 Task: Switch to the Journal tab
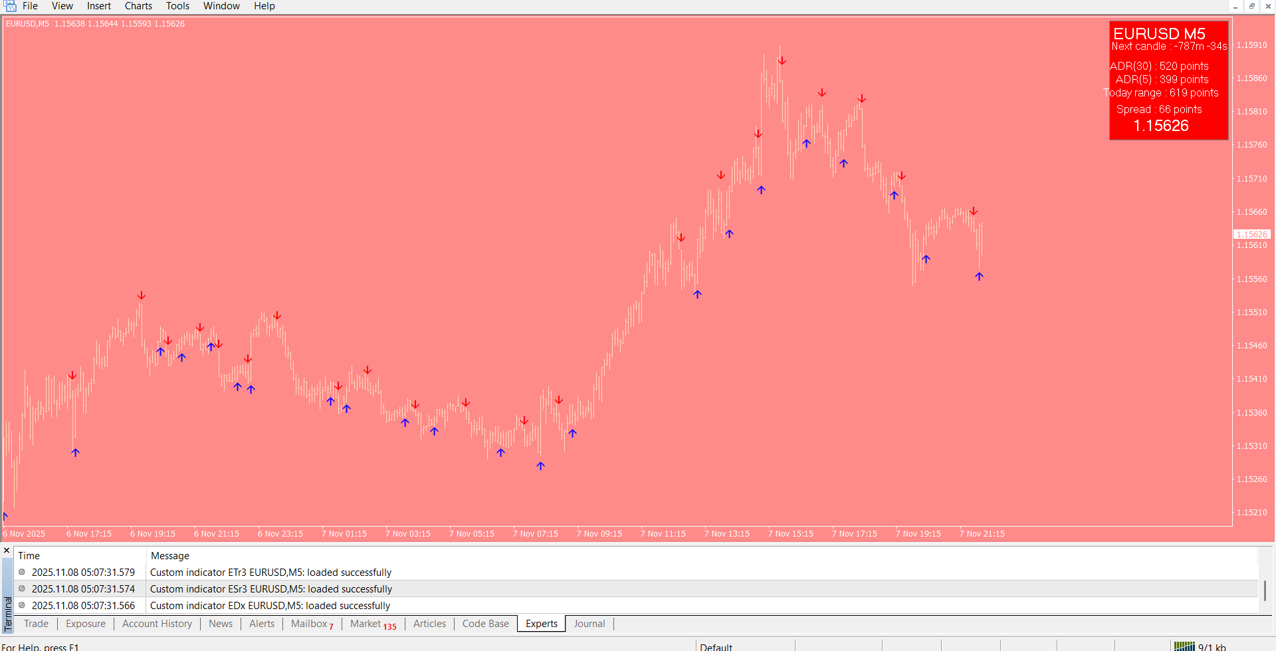589,624
